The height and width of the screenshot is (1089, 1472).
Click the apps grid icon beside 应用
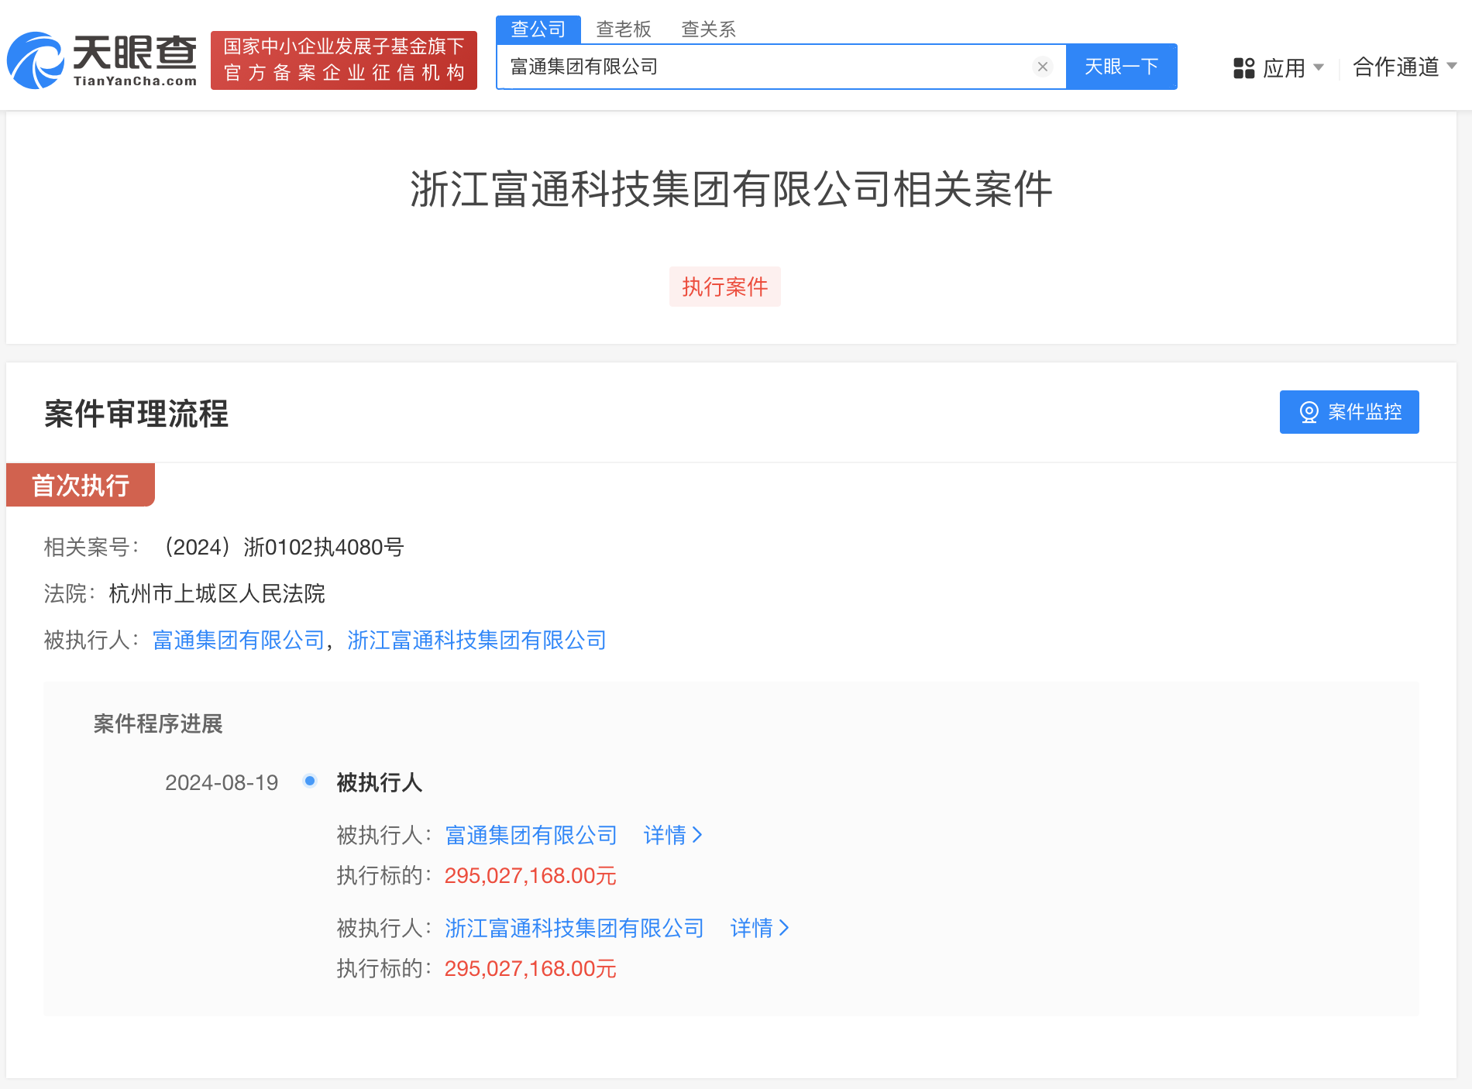(x=1243, y=68)
